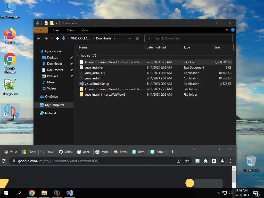264x198 pixels.
Task: Open the address bar history dropdown
Action: (x=129, y=39)
